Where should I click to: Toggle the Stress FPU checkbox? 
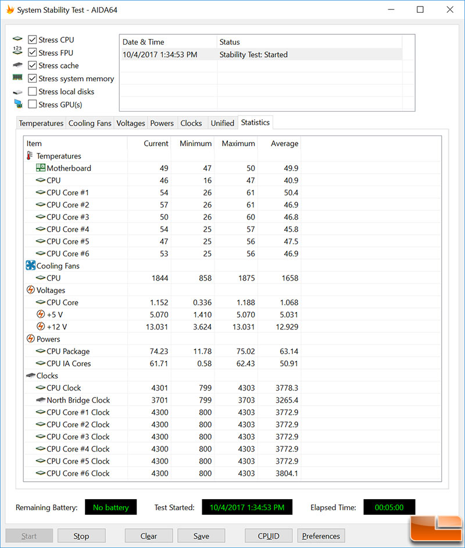coord(32,53)
